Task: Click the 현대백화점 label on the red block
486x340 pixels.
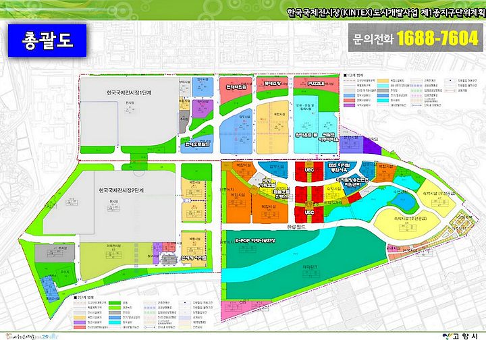Action: click(236, 87)
